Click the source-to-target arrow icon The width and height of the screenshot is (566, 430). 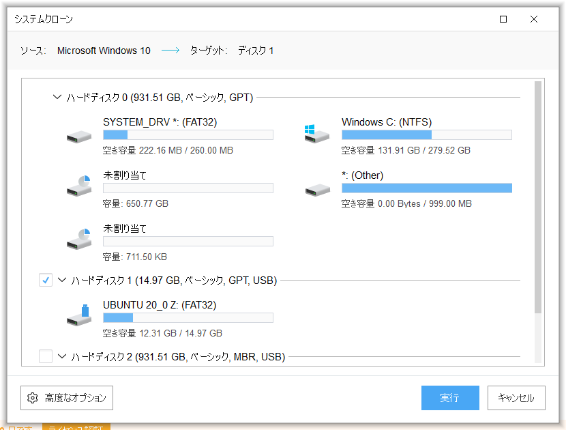click(170, 51)
